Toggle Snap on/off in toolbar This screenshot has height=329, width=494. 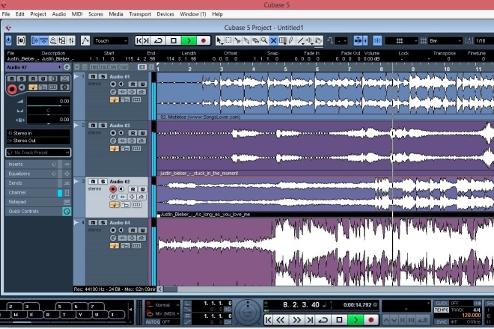coord(377,40)
